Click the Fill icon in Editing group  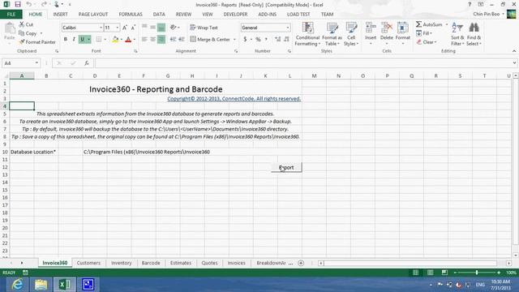pyautogui.click(x=418, y=33)
